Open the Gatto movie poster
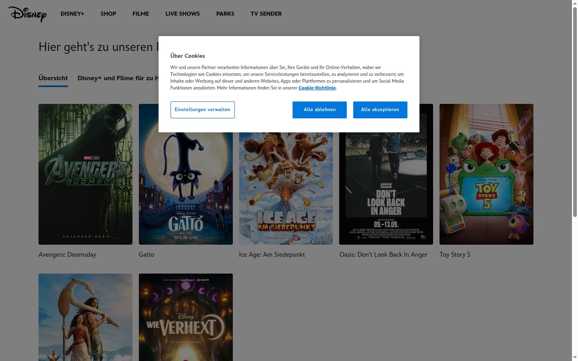Viewport: 578px width, 361px height. click(186, 189)
